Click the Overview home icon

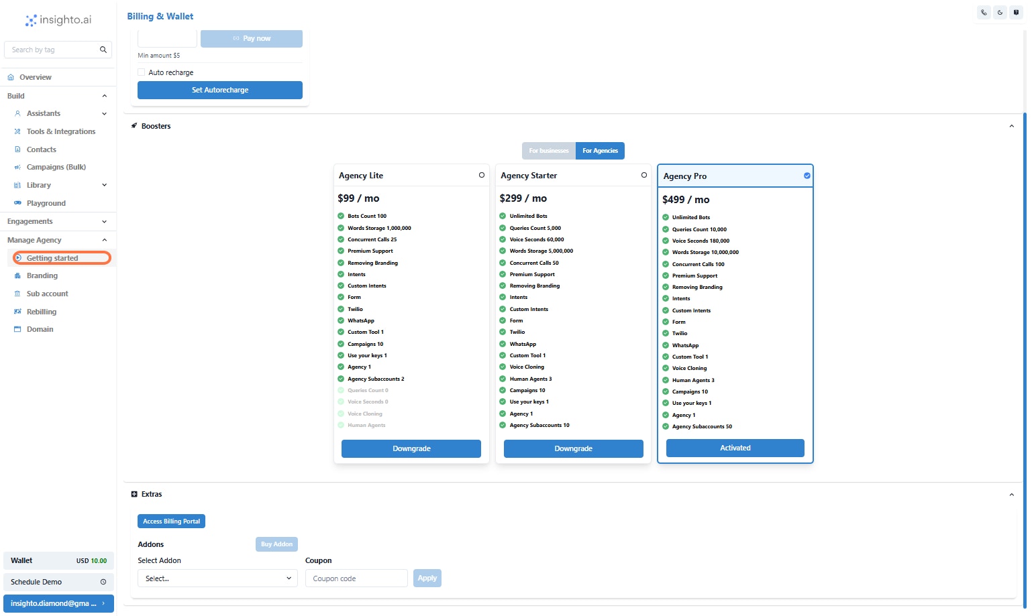click(x=11, y=77)
